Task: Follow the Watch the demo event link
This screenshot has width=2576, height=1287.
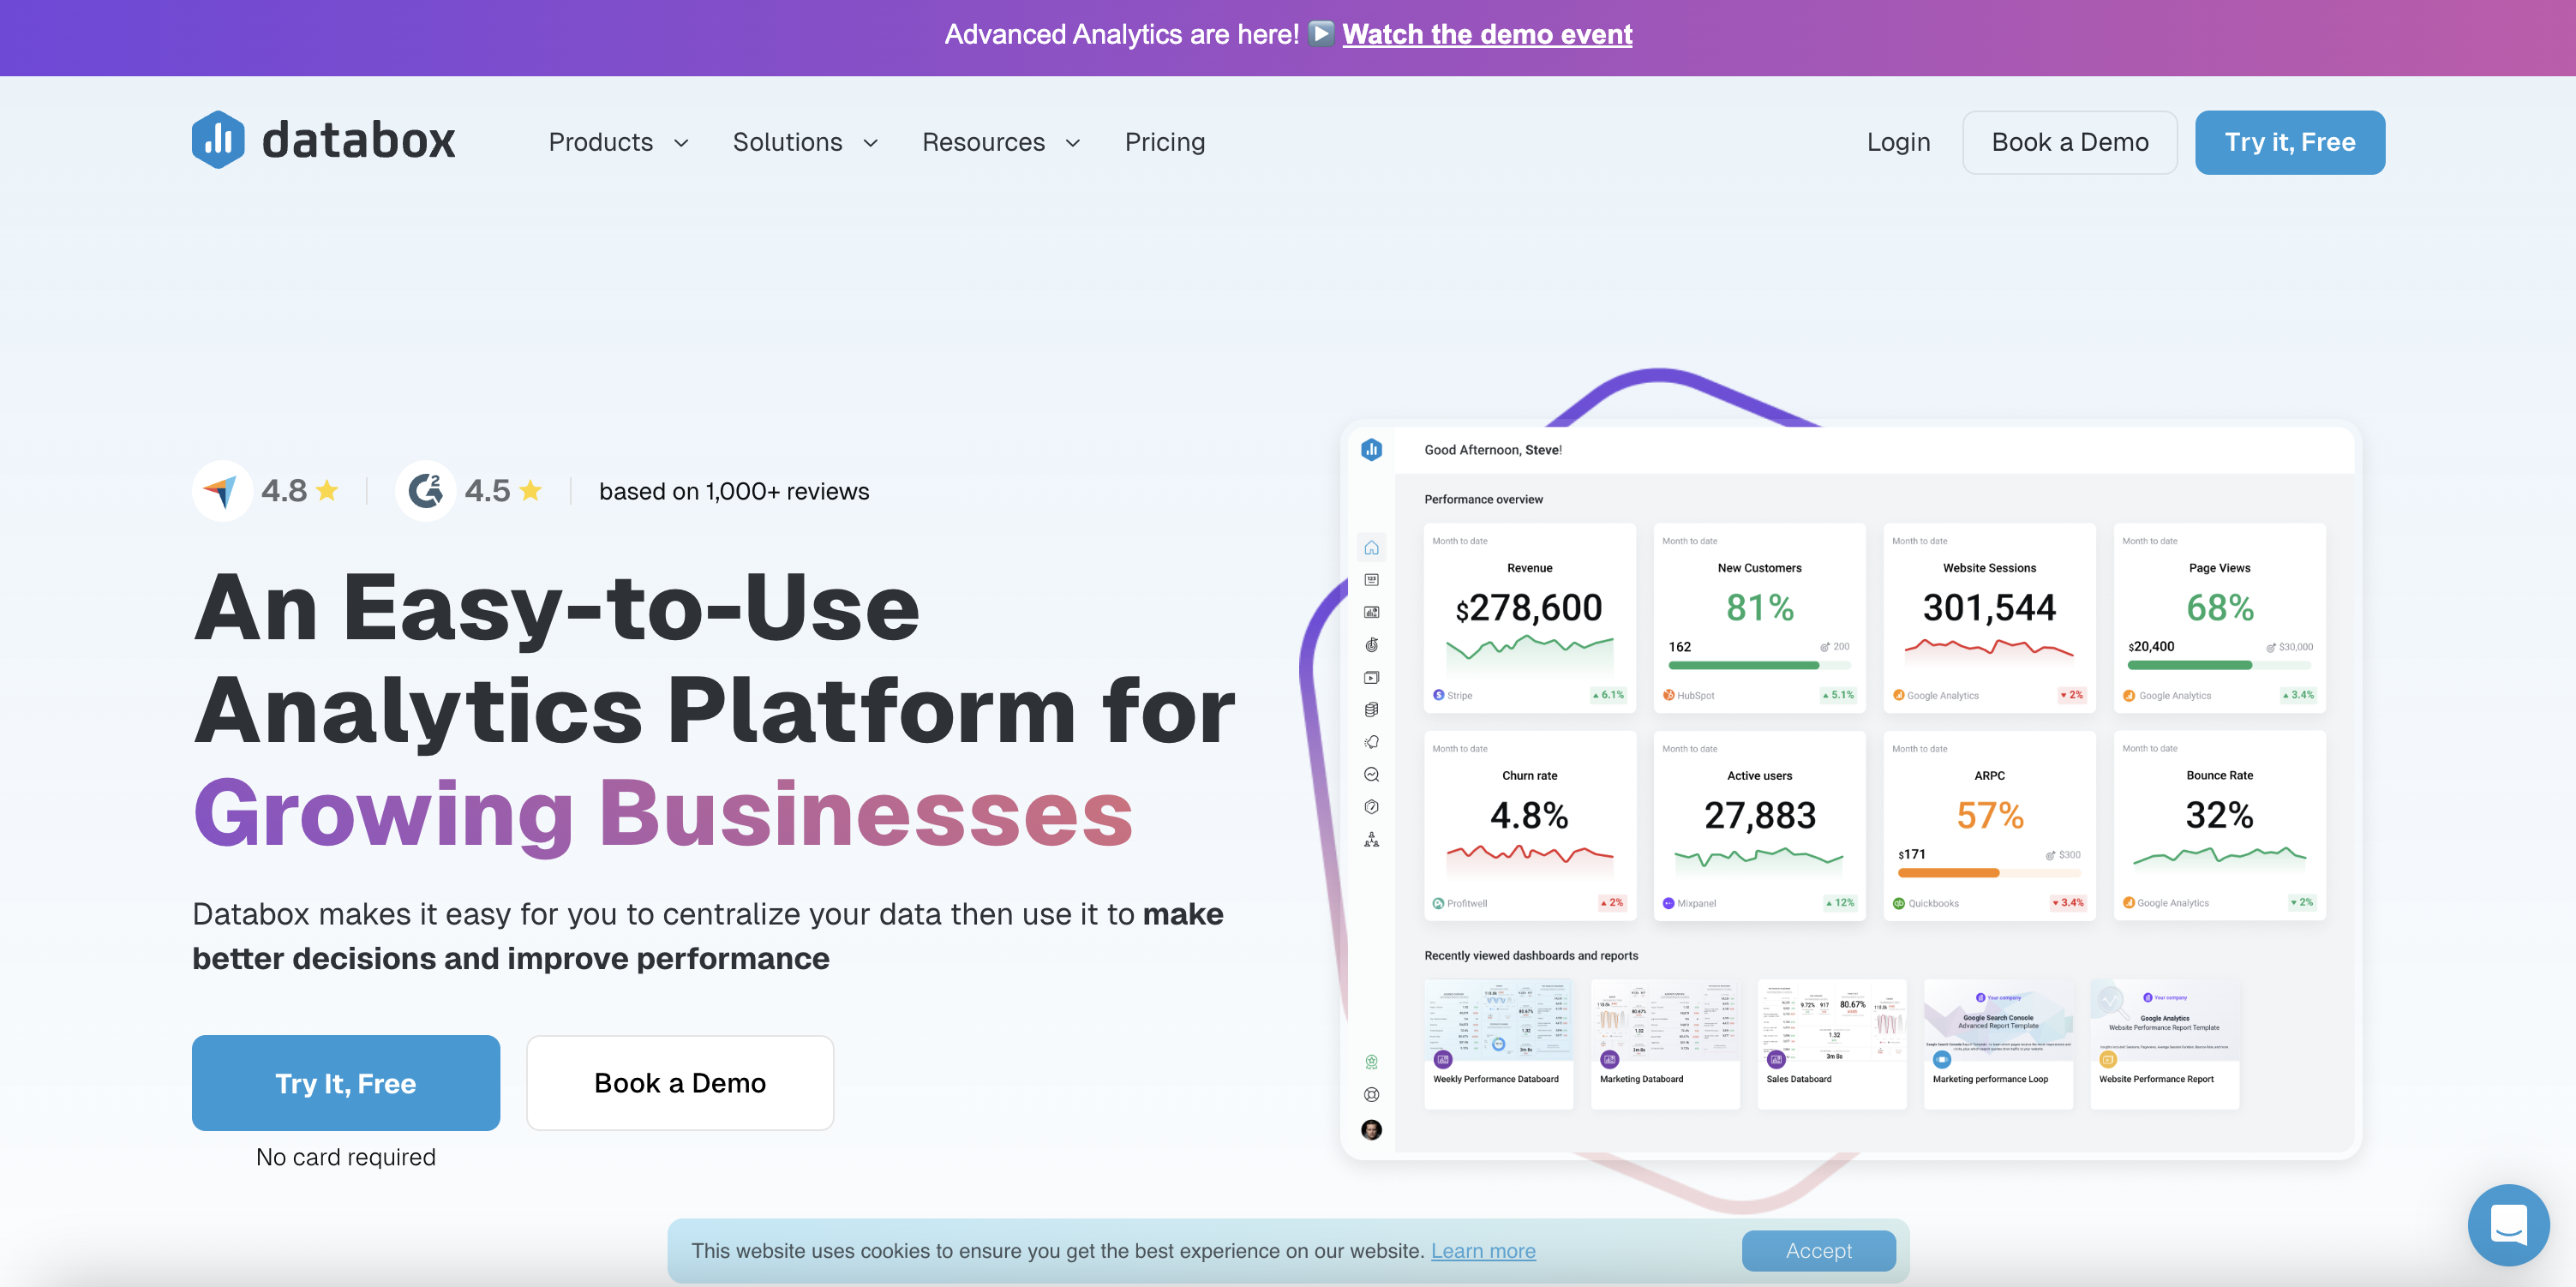Action: (1486, 35)
